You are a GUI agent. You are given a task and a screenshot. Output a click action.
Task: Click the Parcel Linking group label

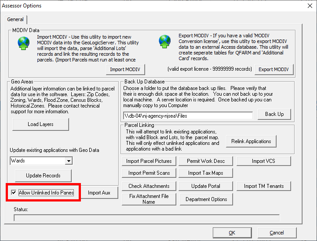click(139, 125)
